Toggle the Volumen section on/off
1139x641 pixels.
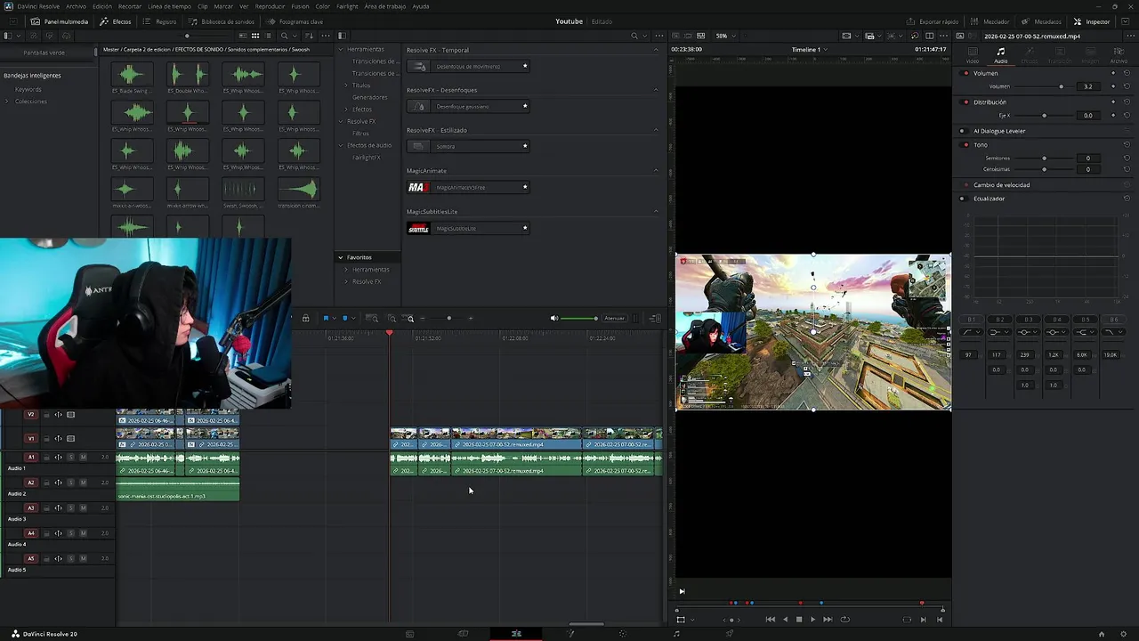coord(966,73)
